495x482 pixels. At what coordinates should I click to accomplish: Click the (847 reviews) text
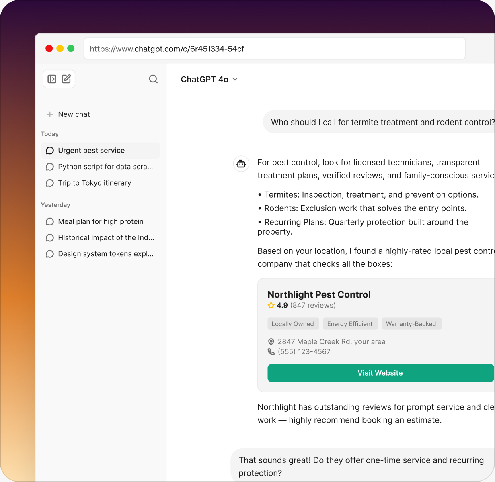coord(313,305)
